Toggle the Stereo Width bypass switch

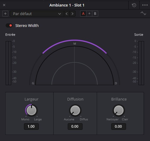click(9, 25)
